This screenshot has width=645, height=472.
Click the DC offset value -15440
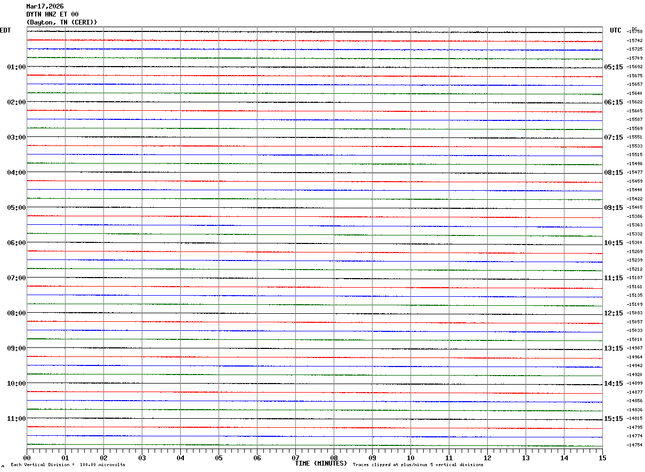pyautogui.click(x=635, y=190)
